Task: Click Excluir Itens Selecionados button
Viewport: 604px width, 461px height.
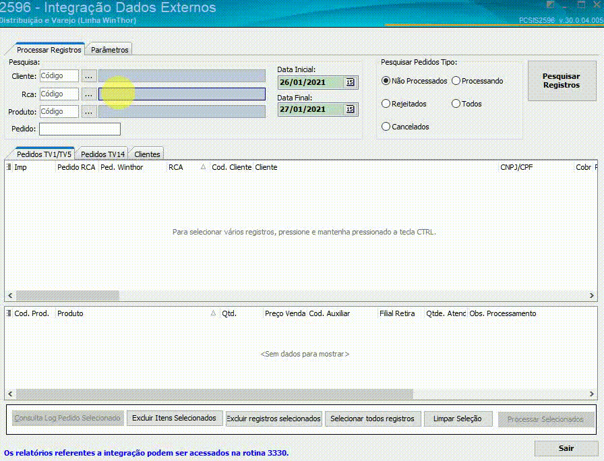Action: click(x=175, y=419)
